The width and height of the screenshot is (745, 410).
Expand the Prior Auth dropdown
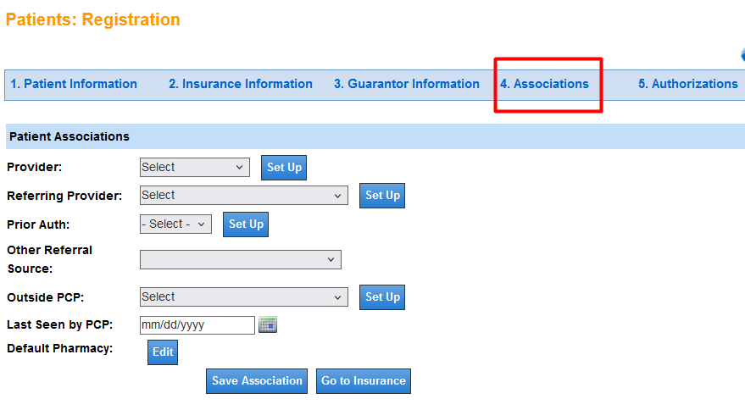coord(175,224)
